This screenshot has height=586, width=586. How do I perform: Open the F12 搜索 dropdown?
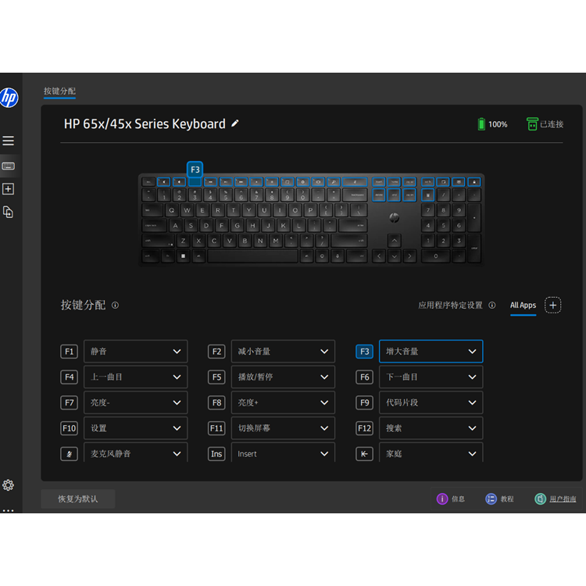(x=431, y=428)
